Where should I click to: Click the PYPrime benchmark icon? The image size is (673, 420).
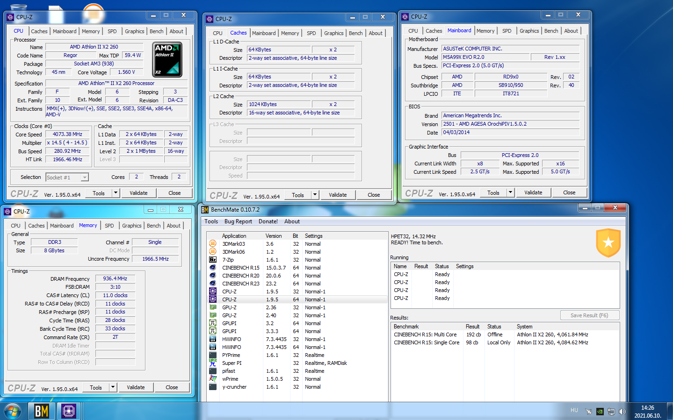[x=213, y=355]
